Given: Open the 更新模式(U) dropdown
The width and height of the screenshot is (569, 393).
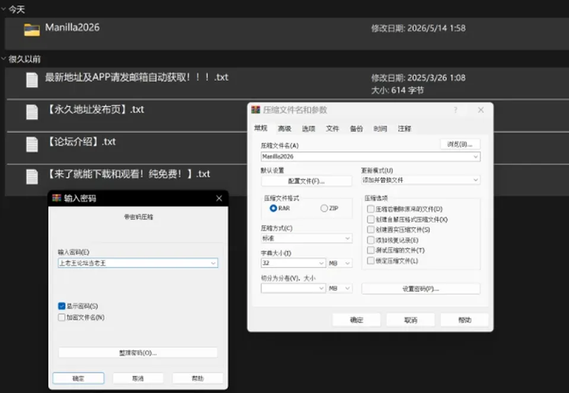Looking at the screenshot, I should pyautogui.click(x=421, y=180).
